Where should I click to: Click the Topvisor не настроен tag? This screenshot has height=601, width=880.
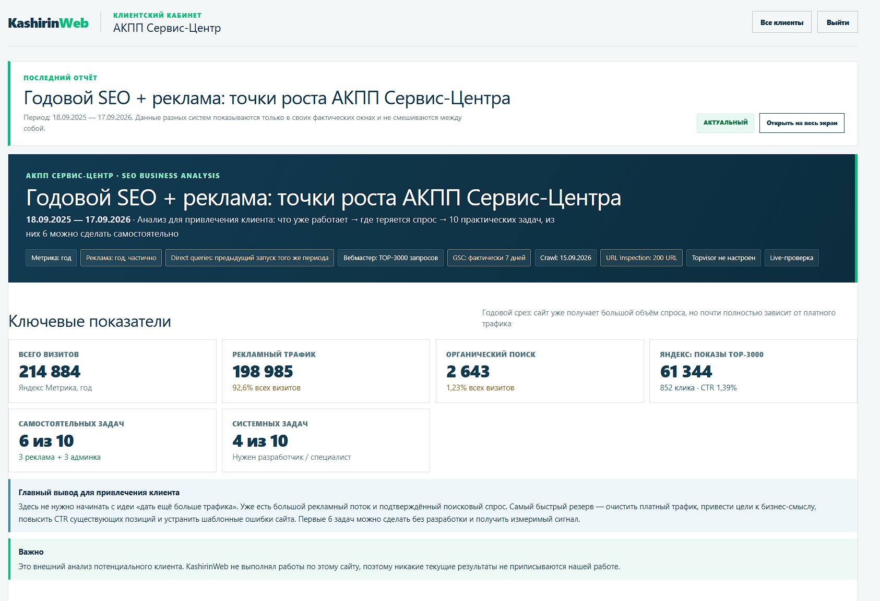(x=723, y=258)
